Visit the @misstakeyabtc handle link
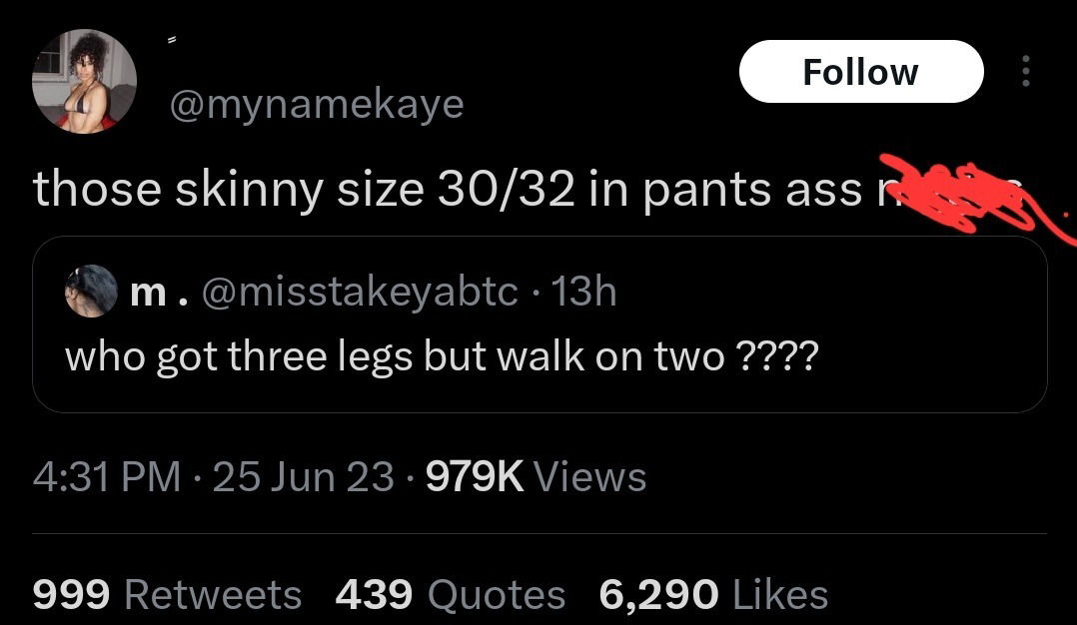Screen dimensions: 1077x625 360,293
